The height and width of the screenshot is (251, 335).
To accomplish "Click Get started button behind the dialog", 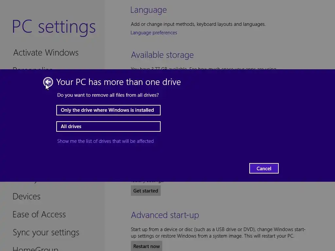I will click(x=146, y=191).
